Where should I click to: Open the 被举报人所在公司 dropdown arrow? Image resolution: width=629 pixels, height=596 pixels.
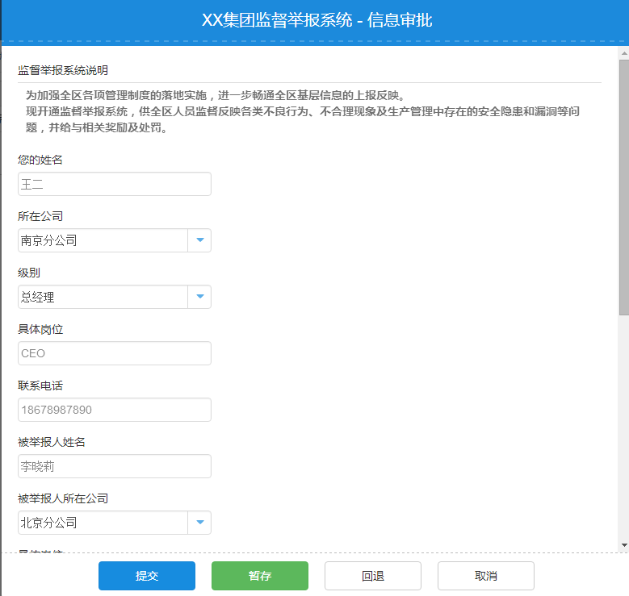[x=199, y=523]
